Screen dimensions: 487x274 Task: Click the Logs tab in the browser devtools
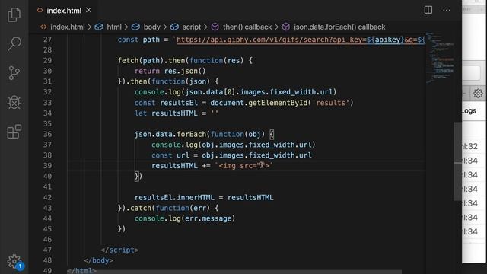pyautogui.click(x=469, y=111)
